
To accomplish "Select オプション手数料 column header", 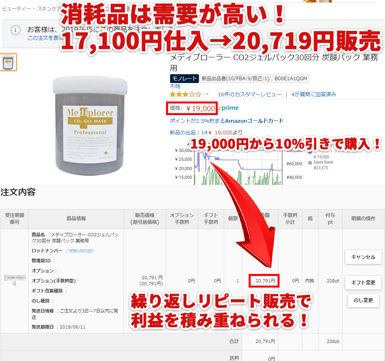I will 182,219.
